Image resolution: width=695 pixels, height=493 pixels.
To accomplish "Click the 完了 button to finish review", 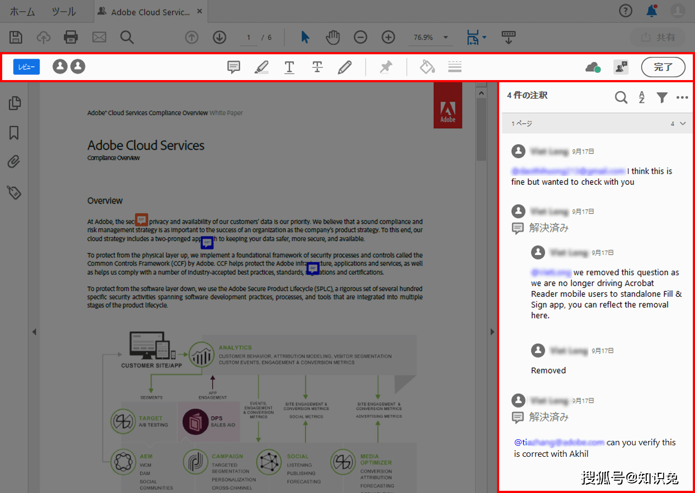I will click(663, 67).
